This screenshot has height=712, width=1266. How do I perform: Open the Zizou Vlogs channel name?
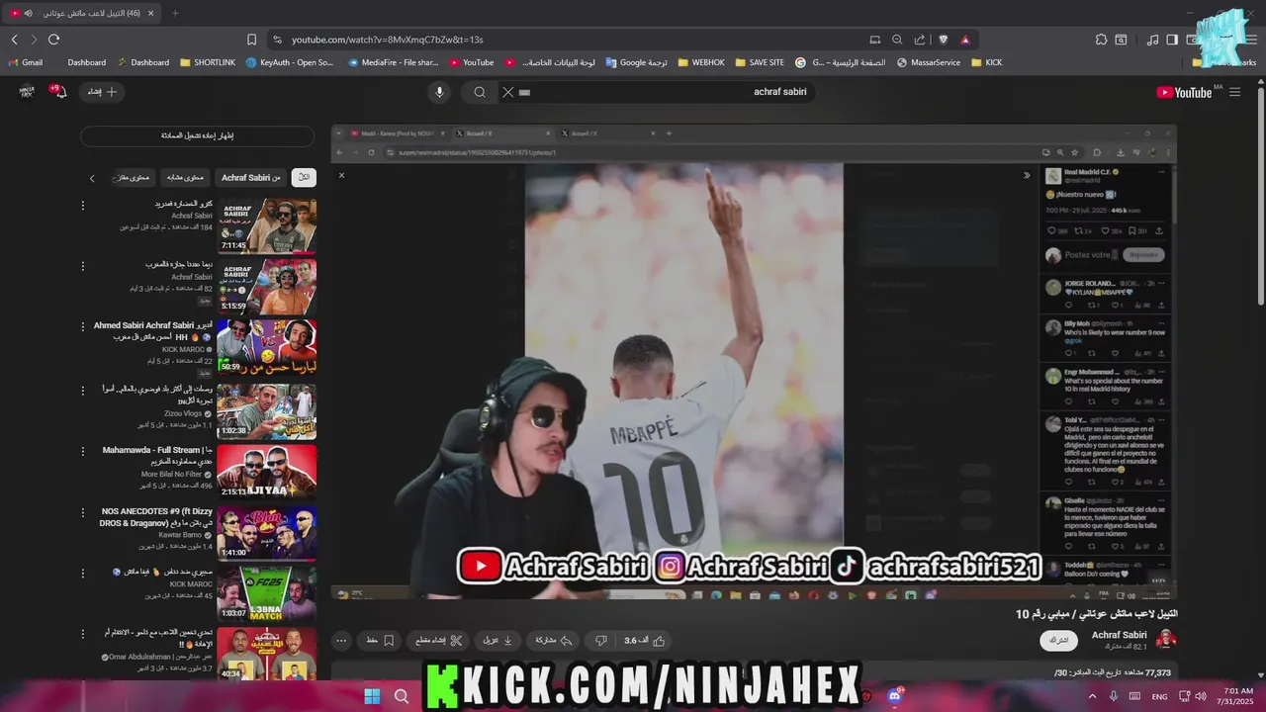(185, 413)
